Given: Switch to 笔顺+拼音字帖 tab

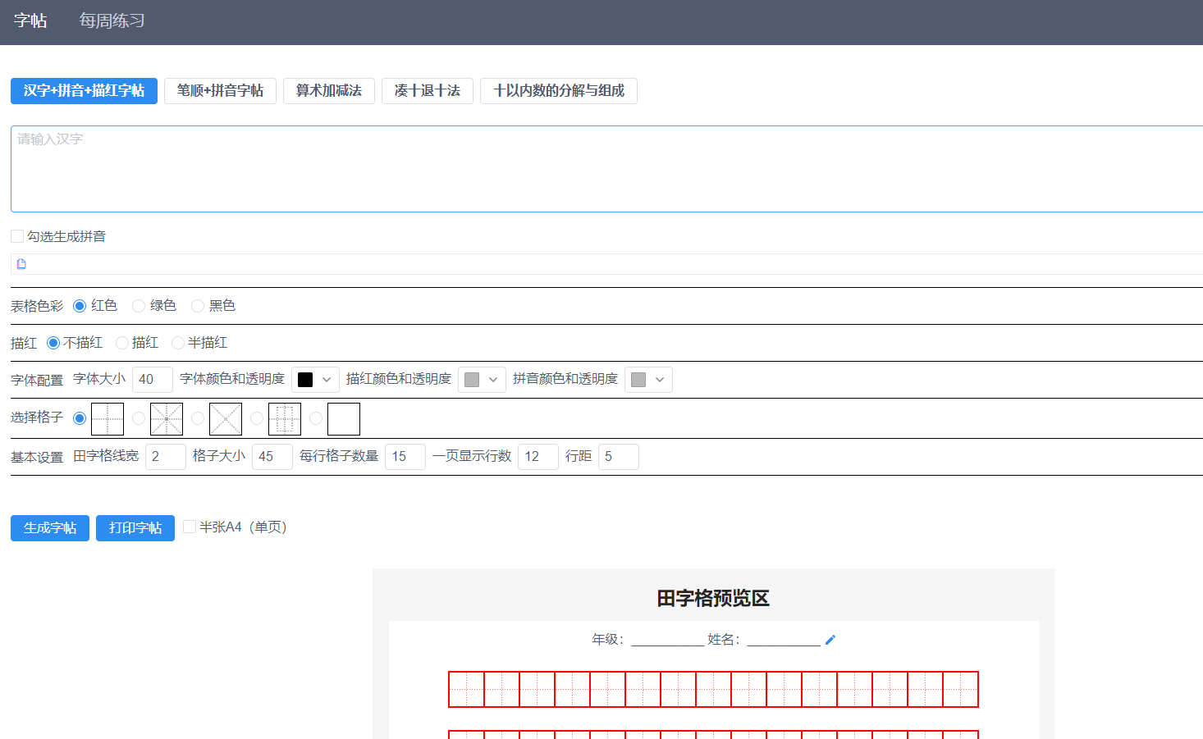Looking at the screenshot, I should click(x=220, y=91).
